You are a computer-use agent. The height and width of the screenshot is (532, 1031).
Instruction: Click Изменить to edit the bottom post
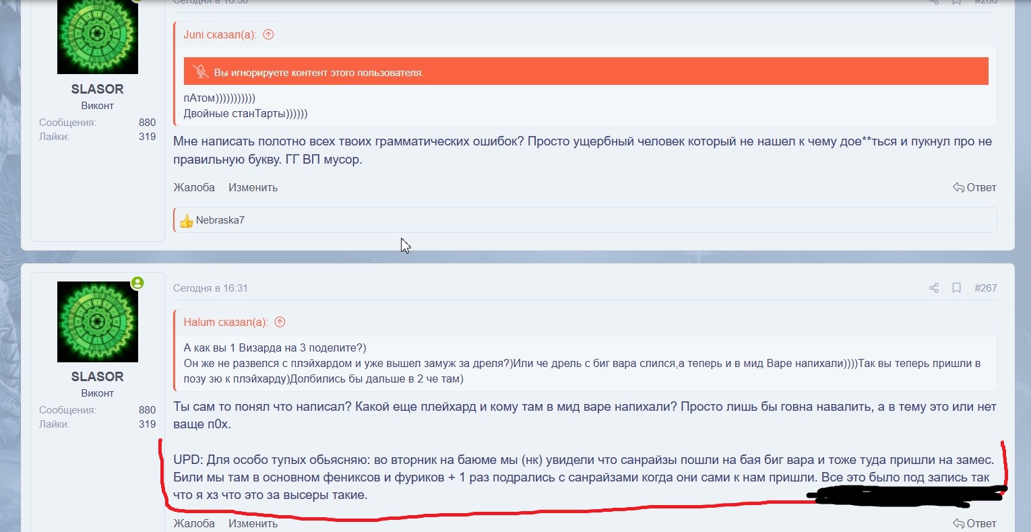point(253,523)
